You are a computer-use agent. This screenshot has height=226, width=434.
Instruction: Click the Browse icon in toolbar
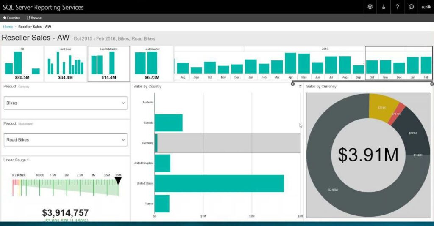click(x=28, y=18)
